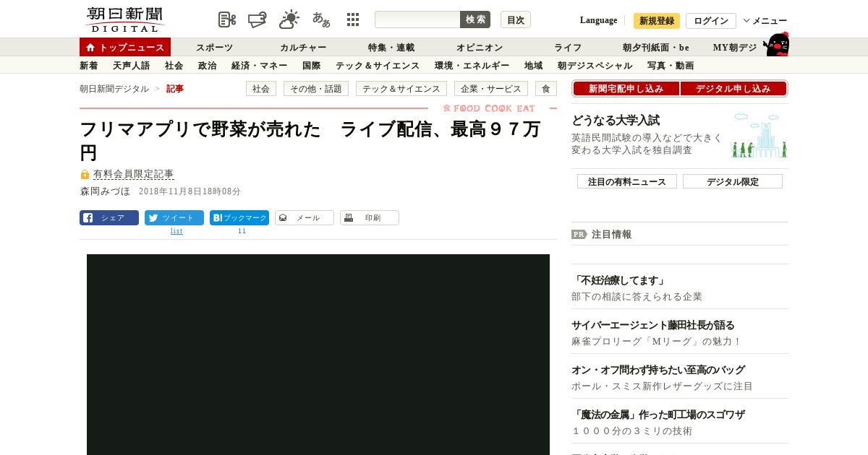868x455 pixels.
Task: Print article with 印刷 button
Action: point(370,217)
